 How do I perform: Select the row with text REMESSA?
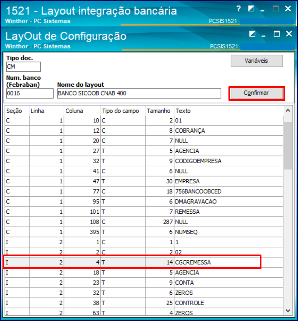coord(144,212)
